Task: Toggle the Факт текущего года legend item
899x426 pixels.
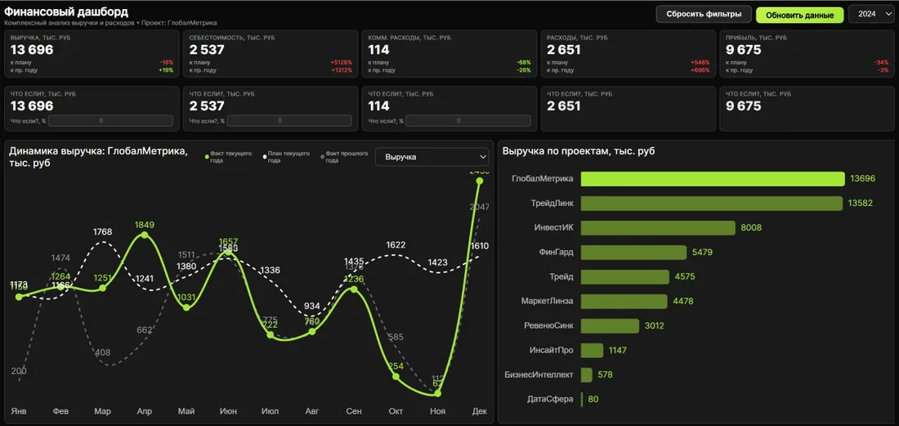Action: (x=229, y=157)
